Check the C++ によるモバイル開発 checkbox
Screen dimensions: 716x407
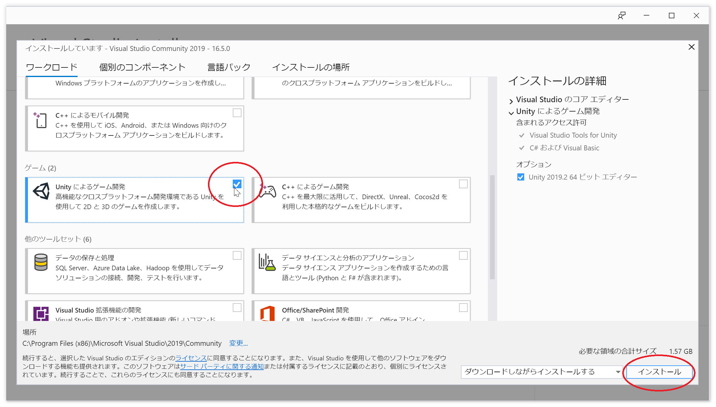coord(237,113)
